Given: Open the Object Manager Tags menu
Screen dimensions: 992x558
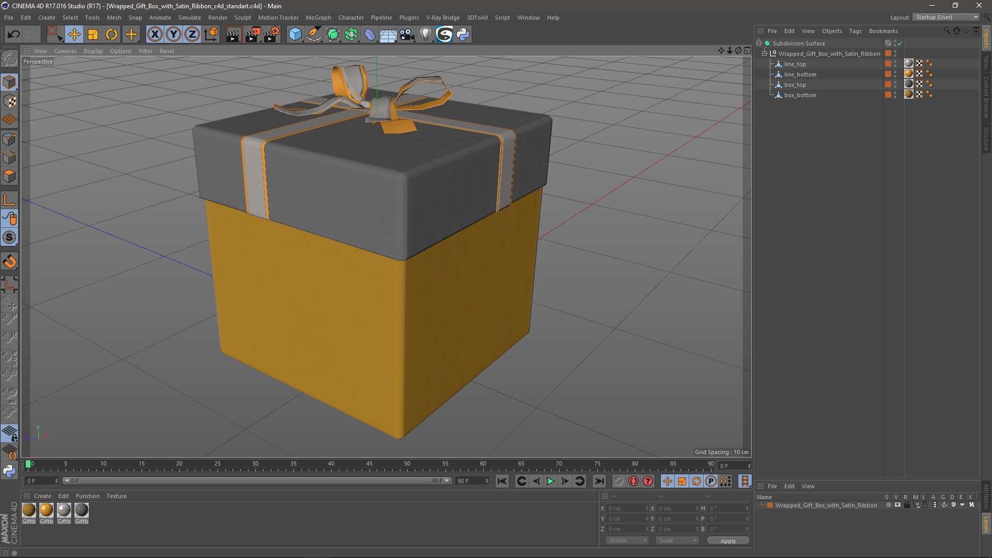Looking at the screenshot, I should 855,31.
